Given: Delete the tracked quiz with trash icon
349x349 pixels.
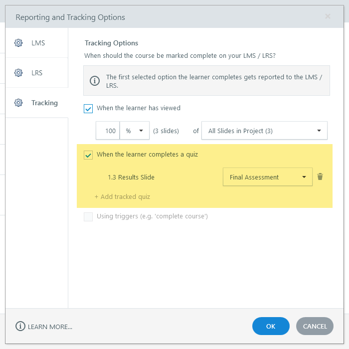Looking at the screenshot, I should [320, 177].
